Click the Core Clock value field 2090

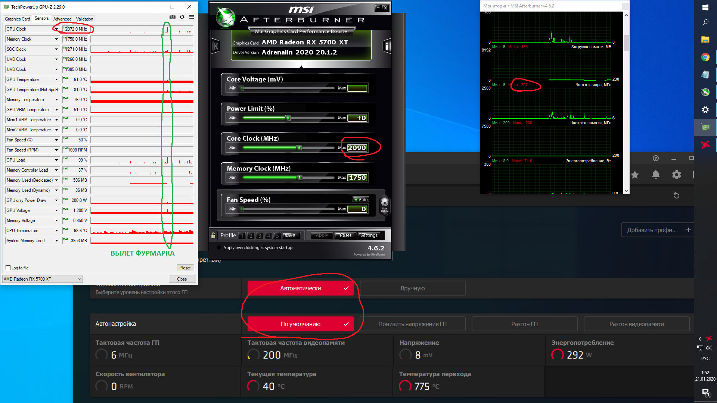click(357, 148)
